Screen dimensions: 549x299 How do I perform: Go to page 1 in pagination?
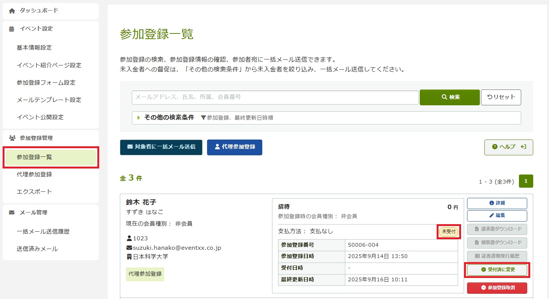click(x=526, y=181)
